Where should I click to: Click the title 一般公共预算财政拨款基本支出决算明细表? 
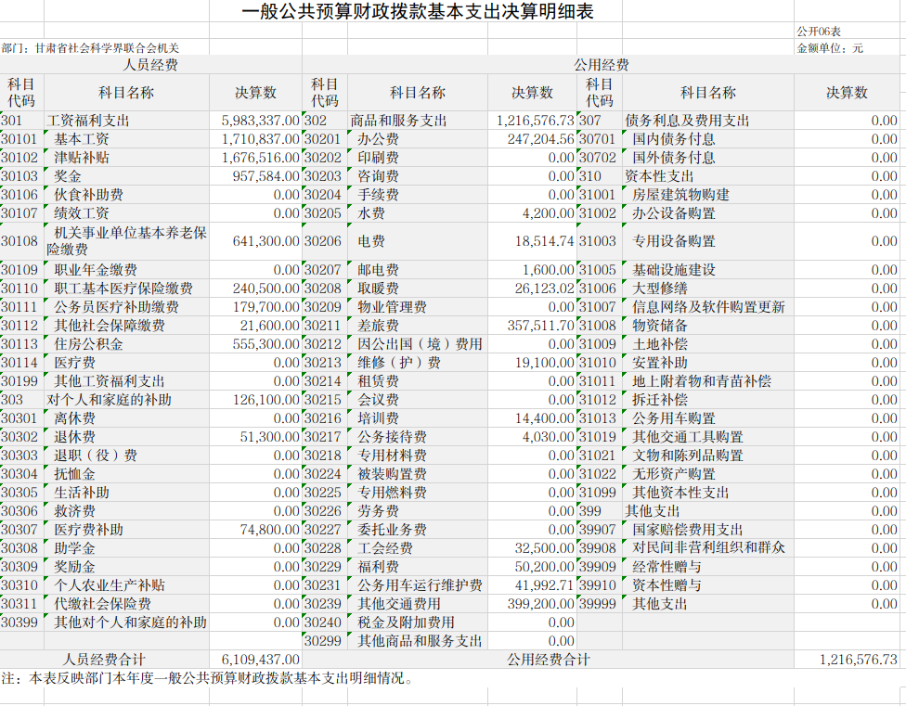point(417,11)
